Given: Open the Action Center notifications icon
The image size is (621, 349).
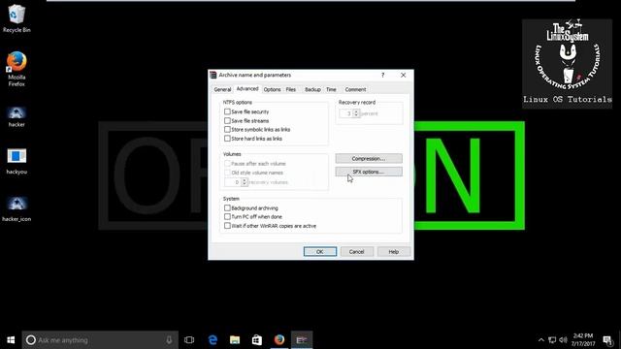Looking at the screenshot, I should tap(608, 340).
